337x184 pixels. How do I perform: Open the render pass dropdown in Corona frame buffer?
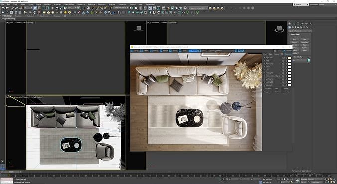pyautogui.click(x=221, y=51)
